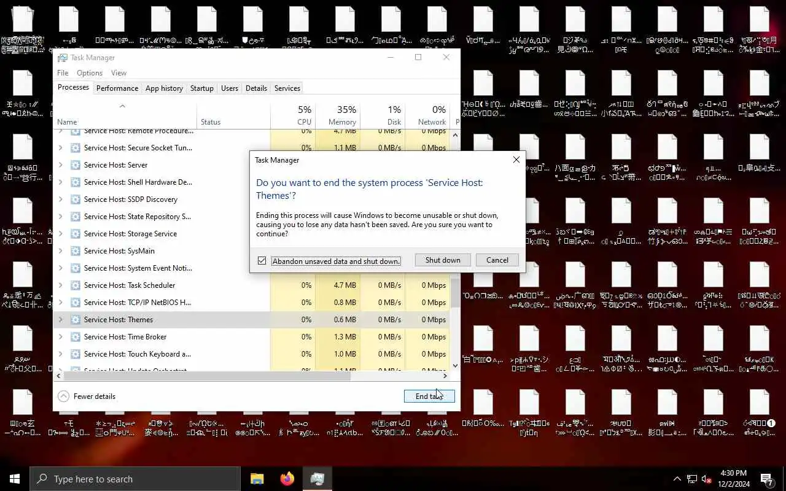
Task: Click the gear icon beside Shell Hardware De... row
Action: [x=76, y=182]
